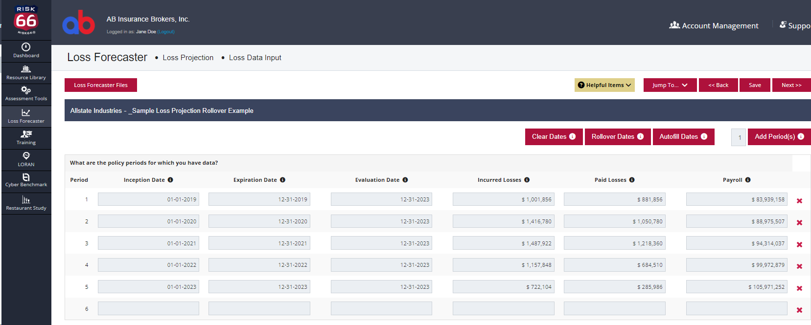
Task: Click period 2 paid losses $1,050,780 field
Action: point(615,221)
